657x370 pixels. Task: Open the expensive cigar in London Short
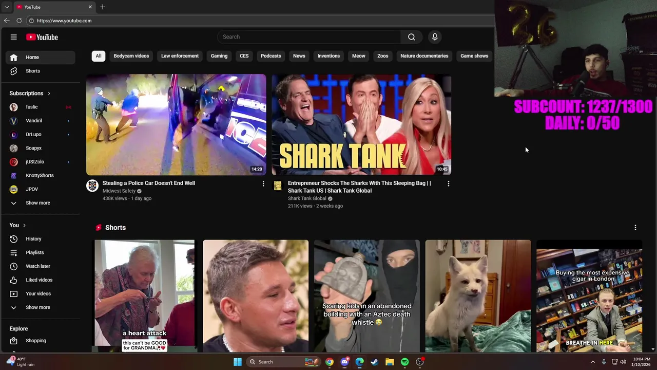(589, 296)
